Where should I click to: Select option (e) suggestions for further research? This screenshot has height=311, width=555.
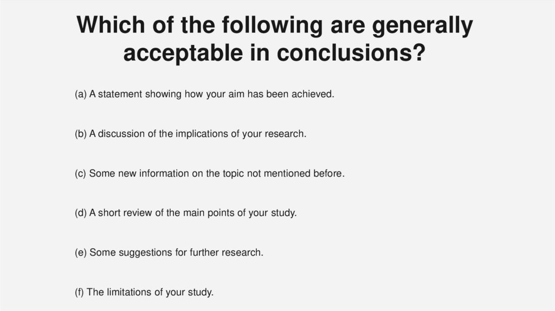point(169,252)
